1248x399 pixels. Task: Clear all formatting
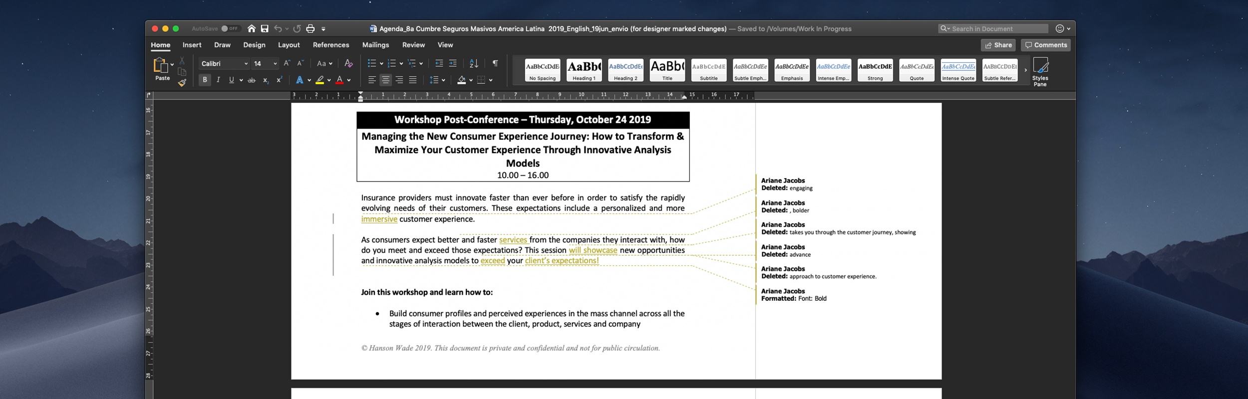[x=348, y=63]
